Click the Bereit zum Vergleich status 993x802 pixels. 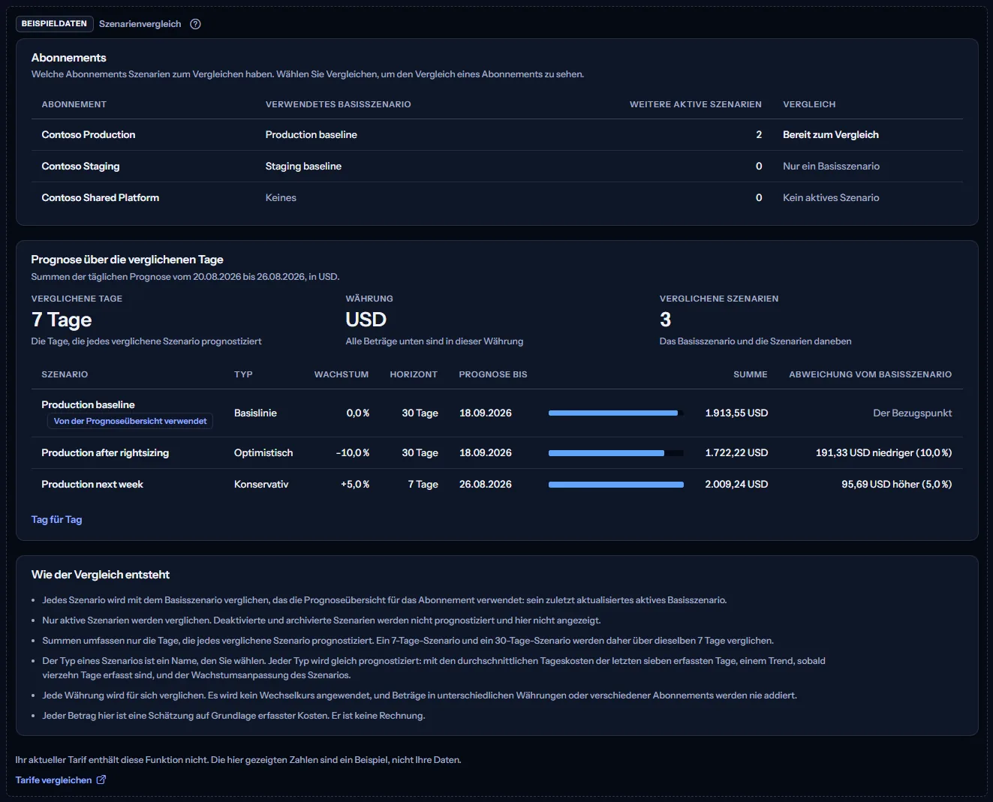831,135
